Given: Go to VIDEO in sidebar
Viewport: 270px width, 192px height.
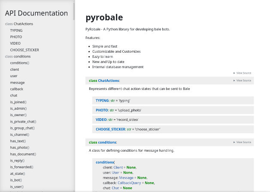Looking at the screenshot, I should pos(15,43).
